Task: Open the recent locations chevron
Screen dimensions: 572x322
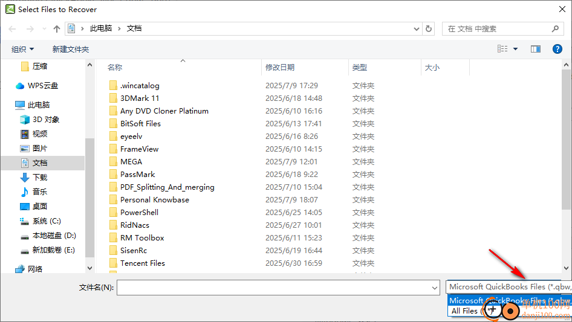Action: [x=44, y=29]
